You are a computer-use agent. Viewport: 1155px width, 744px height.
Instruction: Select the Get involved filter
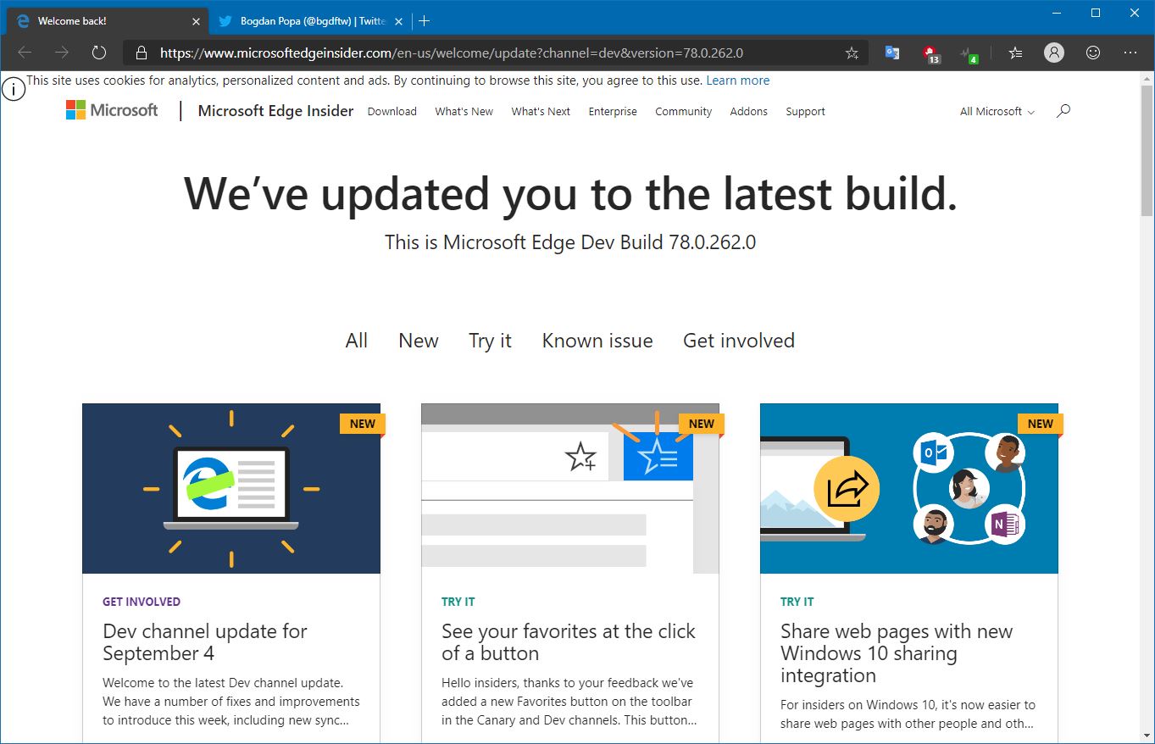click(739, 341)
